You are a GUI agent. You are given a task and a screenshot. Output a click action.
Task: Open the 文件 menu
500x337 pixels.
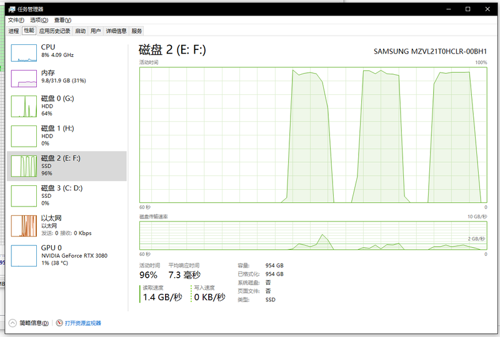[x=16, y=20]
